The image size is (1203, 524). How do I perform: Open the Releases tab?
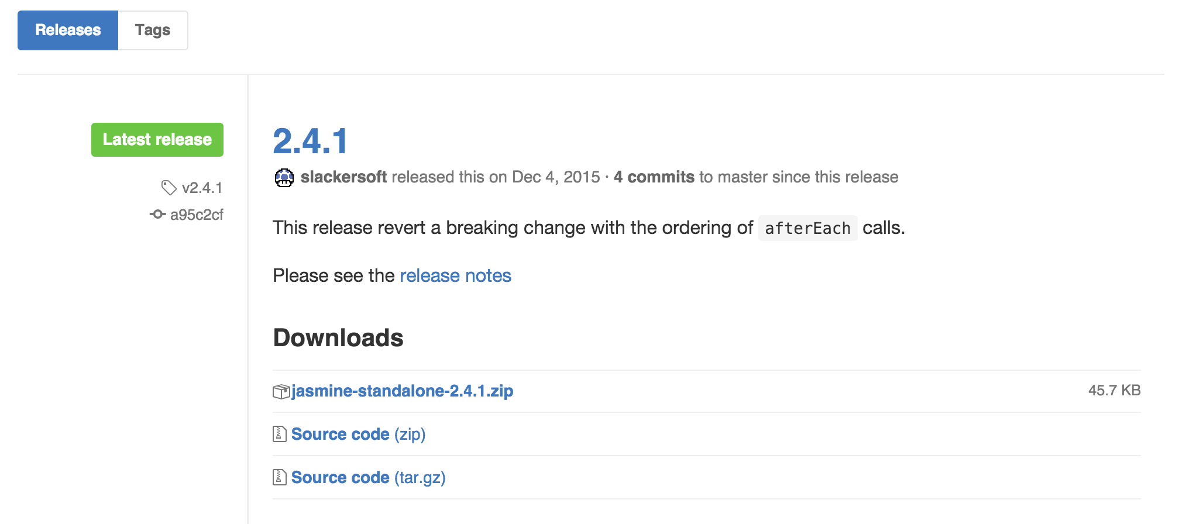pos(68,30)
